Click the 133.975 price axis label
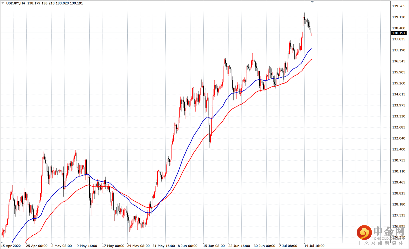 pos(399,105)
